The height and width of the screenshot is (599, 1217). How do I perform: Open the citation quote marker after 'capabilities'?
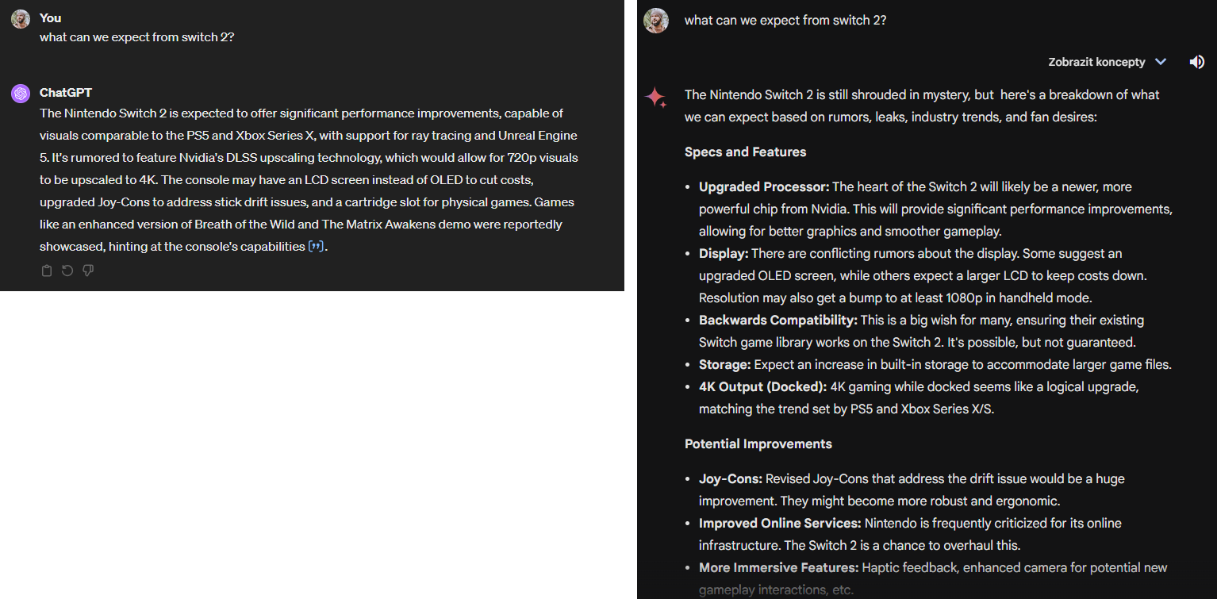316,247
